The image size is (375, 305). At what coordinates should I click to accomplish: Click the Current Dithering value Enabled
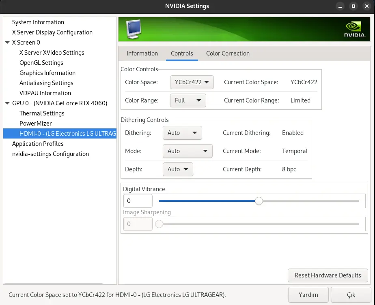(293, 133)
